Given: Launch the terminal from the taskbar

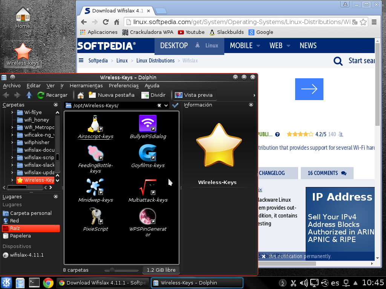Looking at the screenshot, I should point(34,283).
